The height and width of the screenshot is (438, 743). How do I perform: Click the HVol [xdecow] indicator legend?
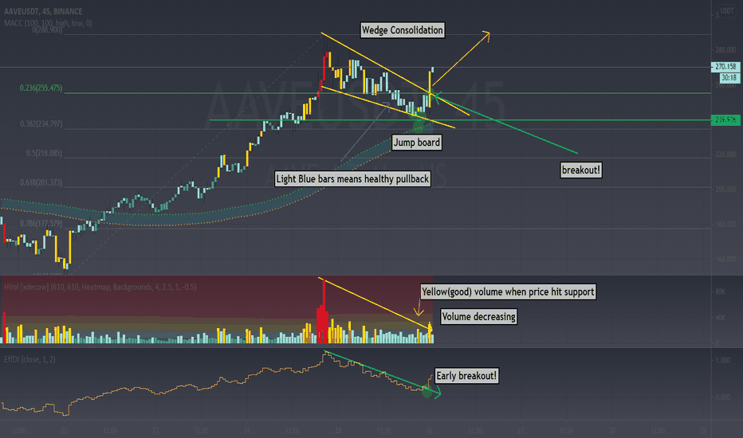click(x=100, y=287)
